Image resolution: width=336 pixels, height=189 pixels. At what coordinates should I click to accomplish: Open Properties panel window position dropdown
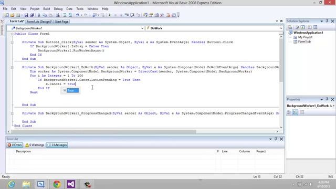tap(321, 99)
